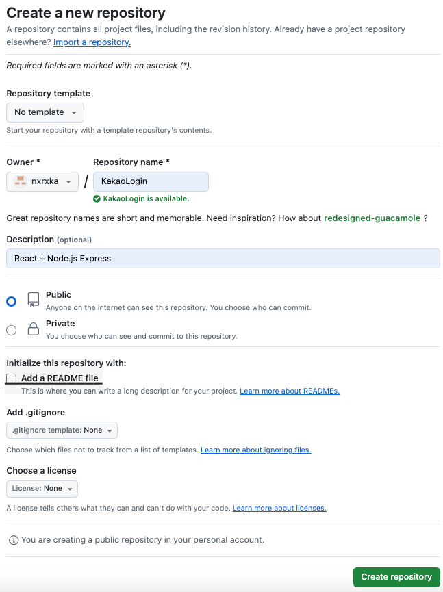Image resolution: width=443 pixels, height=592 pixels.
Task: Open the No template dropdown
Action: [45, 112]
